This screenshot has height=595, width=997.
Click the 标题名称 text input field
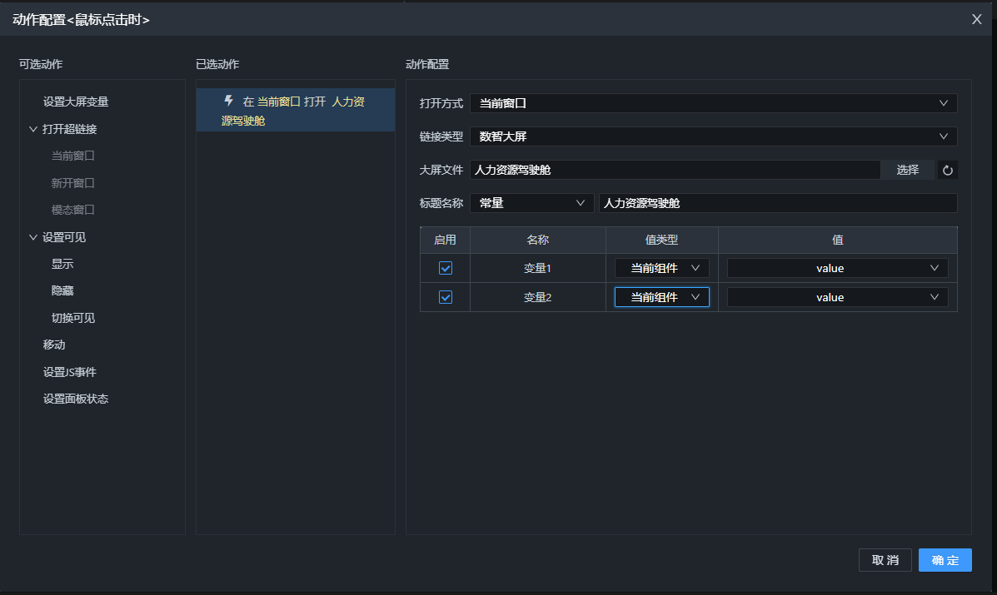778,203
